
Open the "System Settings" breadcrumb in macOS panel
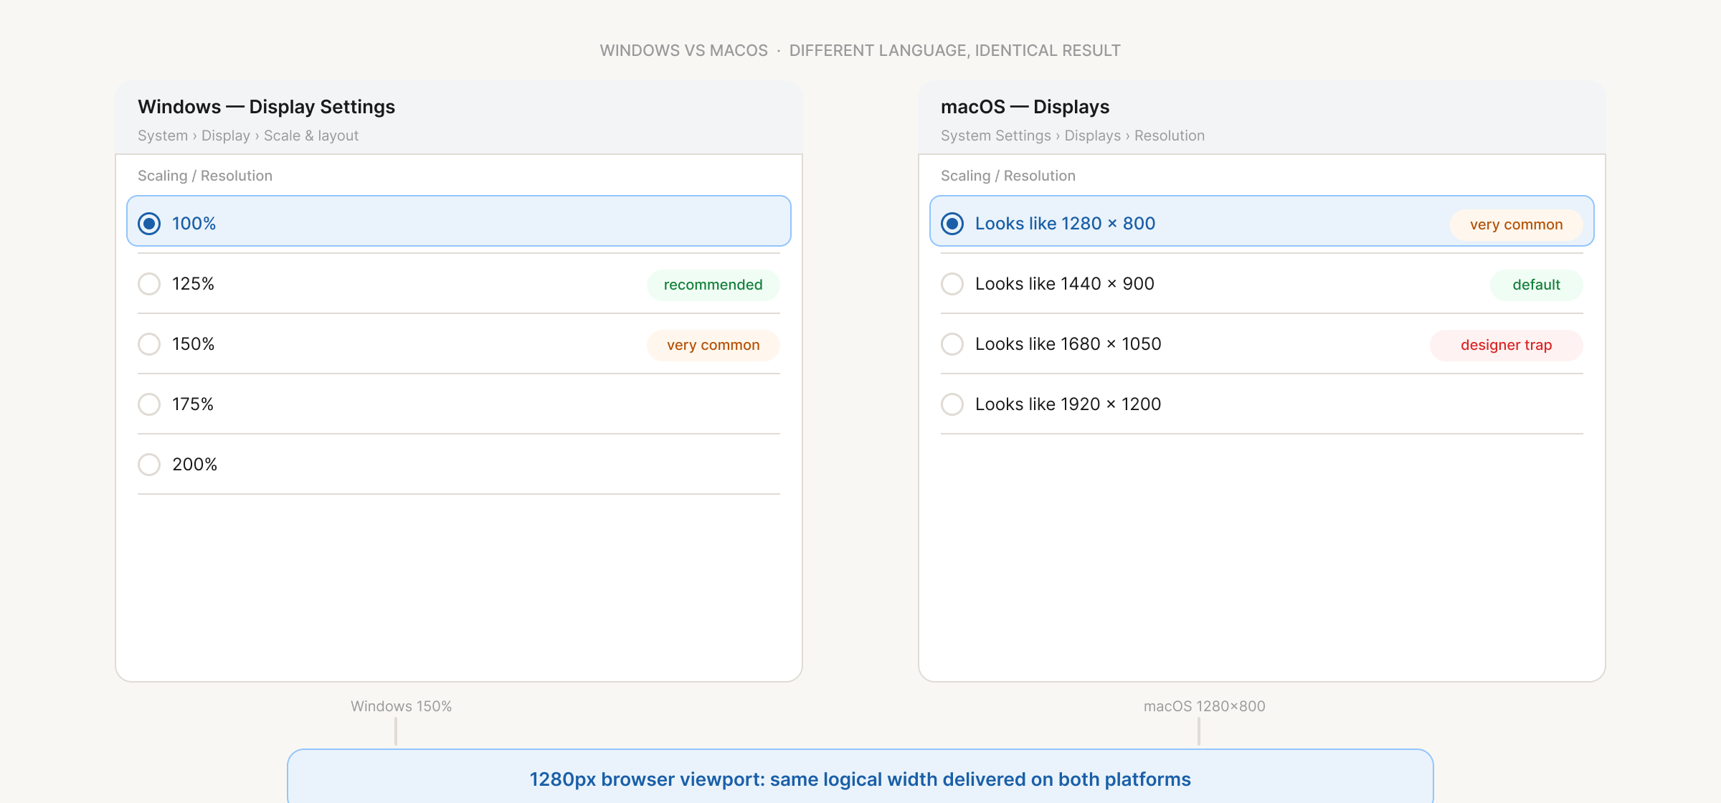click(996, 136)
